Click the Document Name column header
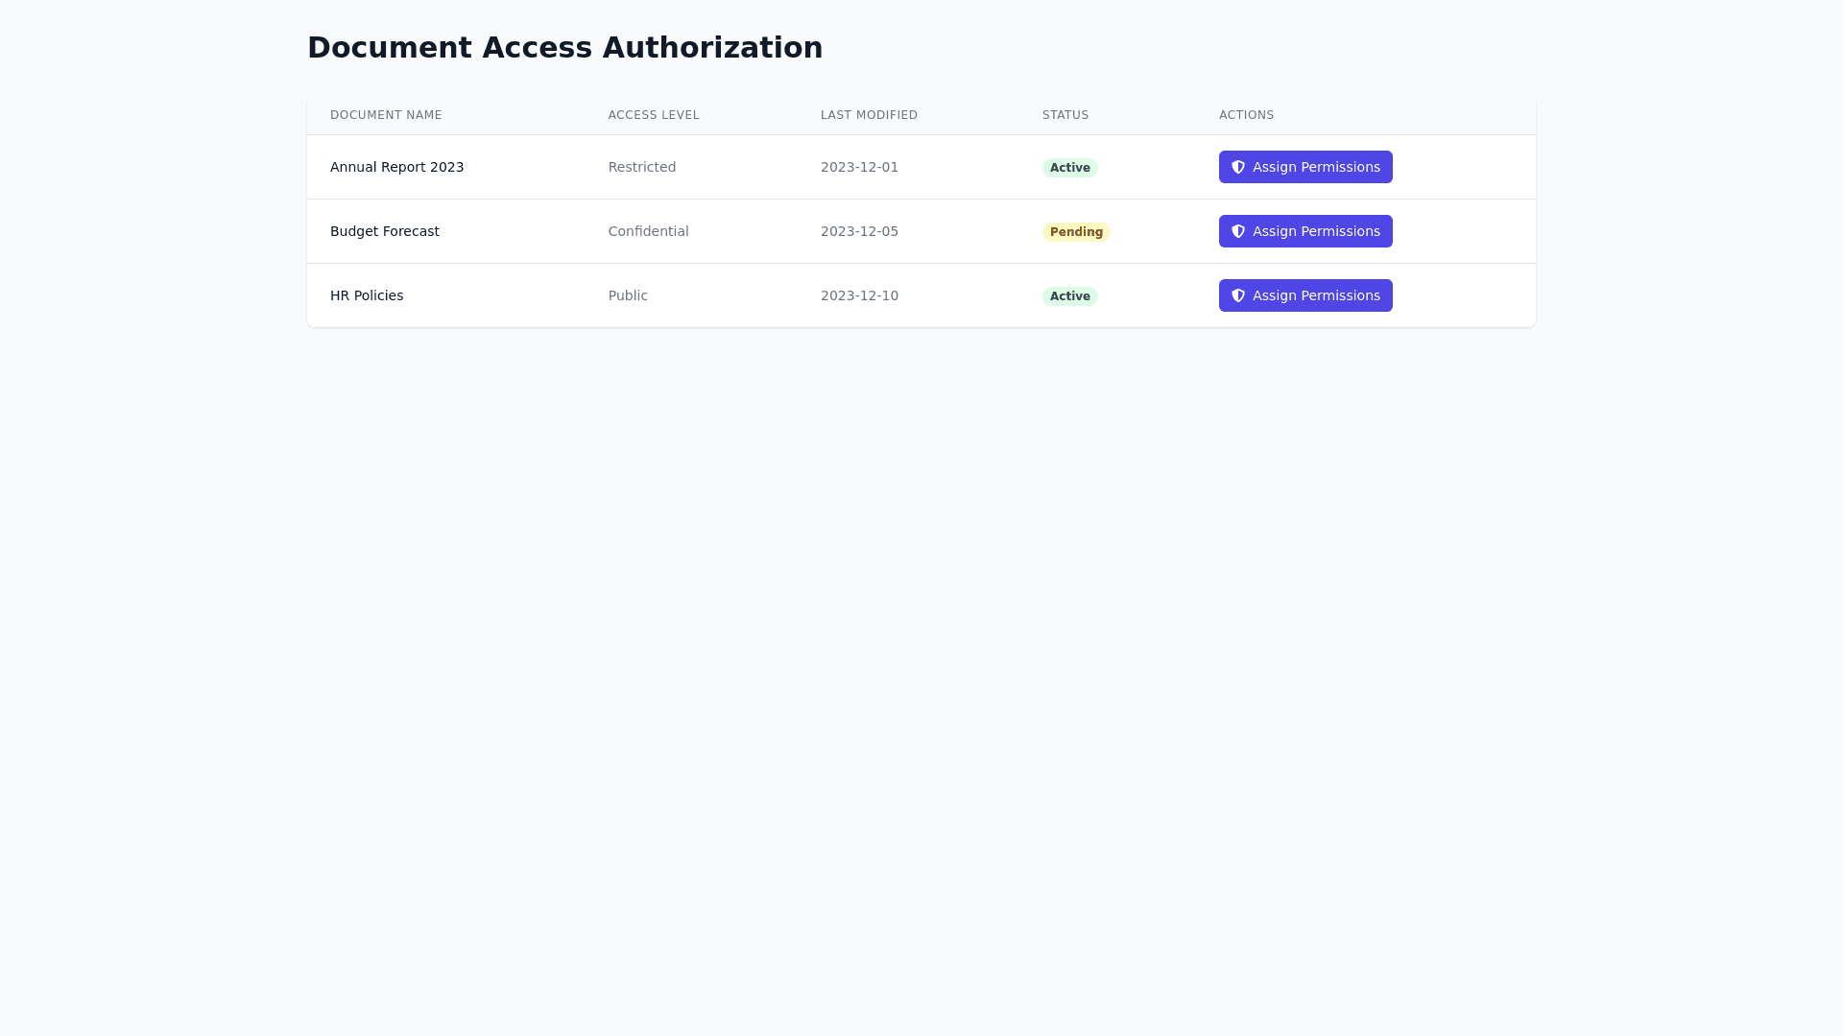 point(386,115)
